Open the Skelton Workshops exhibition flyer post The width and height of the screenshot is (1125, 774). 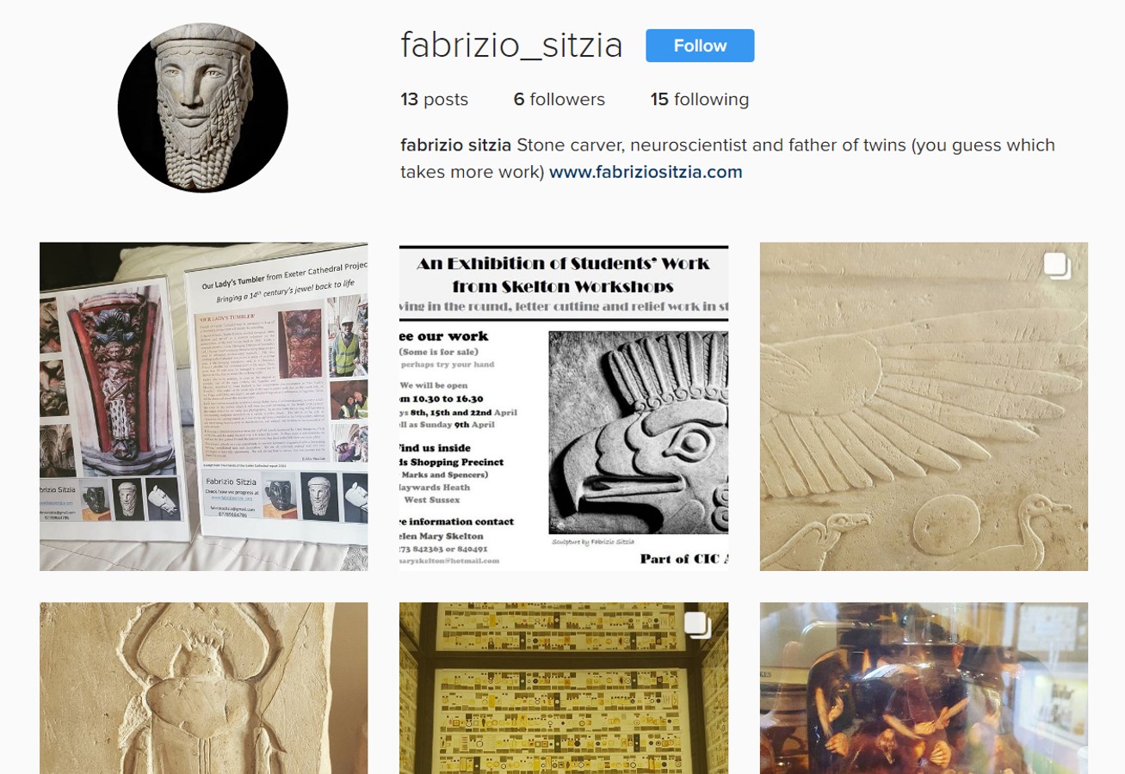(x=564, y=407)
